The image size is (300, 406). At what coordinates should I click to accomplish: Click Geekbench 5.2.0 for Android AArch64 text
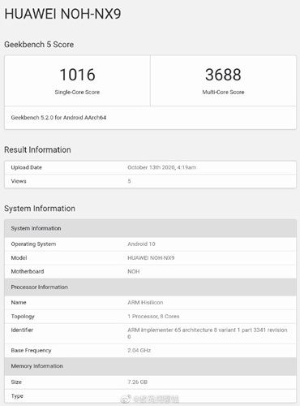tap(58, 118)
